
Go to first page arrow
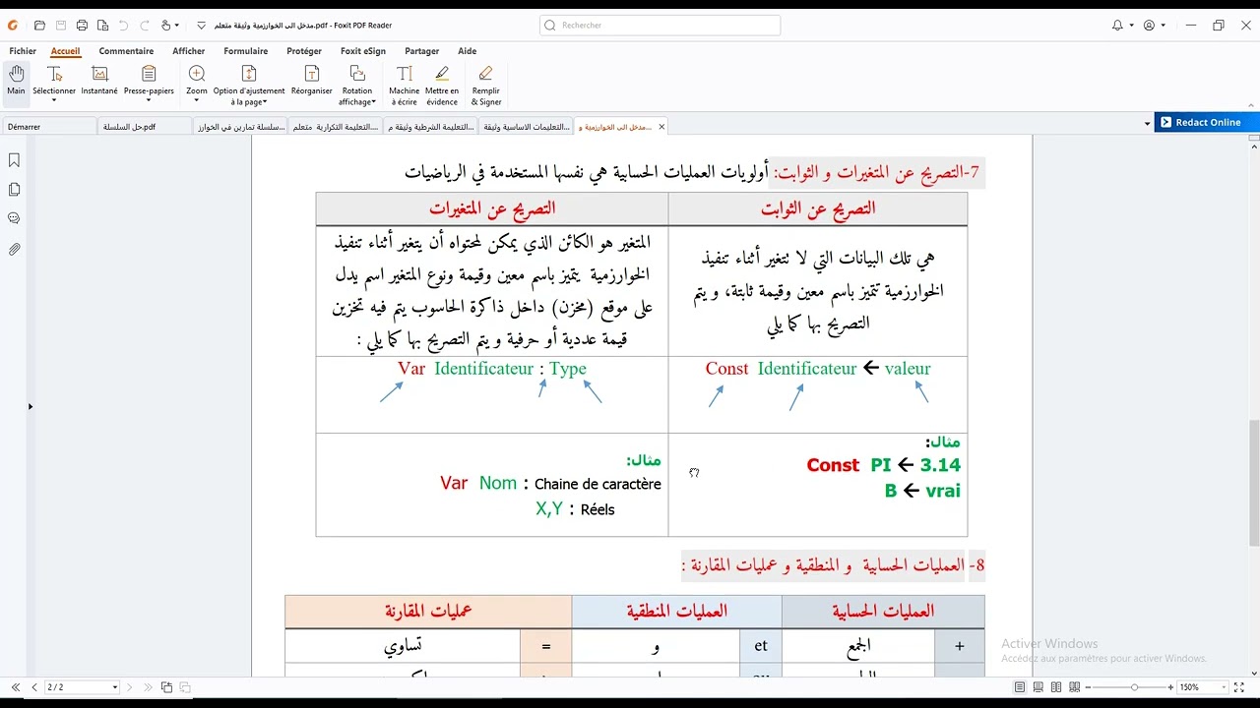(x=16, y=687)
